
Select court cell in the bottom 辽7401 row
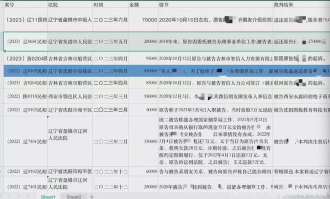click(70, 184)
